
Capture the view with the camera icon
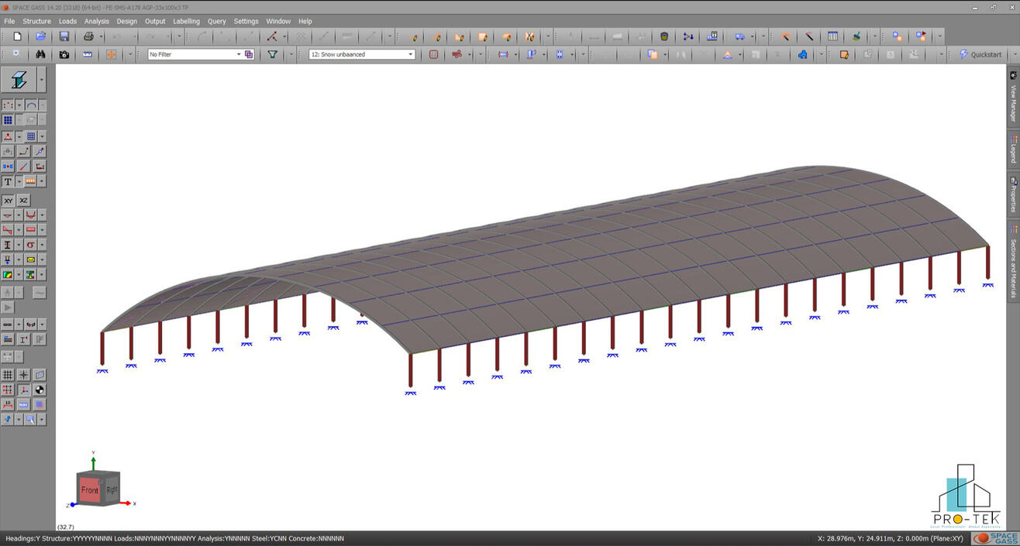click(65, 54)
